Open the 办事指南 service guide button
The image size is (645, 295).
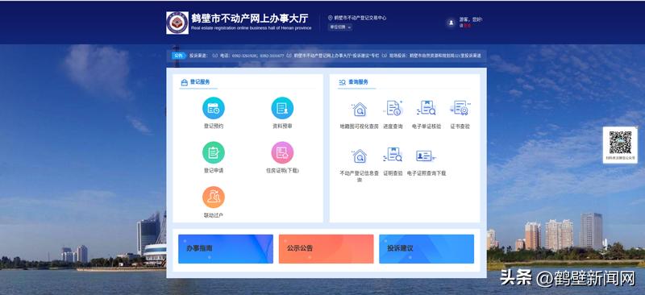coord(226,249)
